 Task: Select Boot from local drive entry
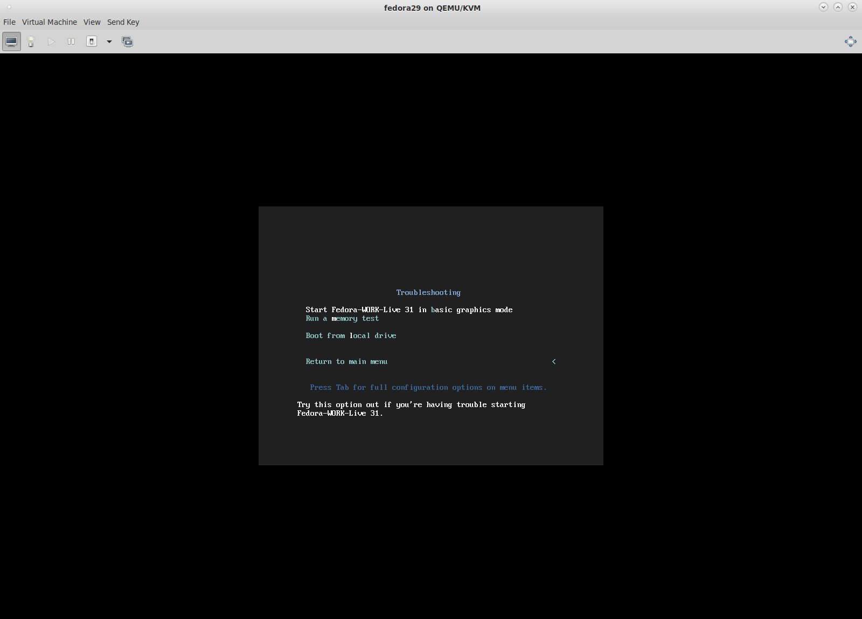351,335
